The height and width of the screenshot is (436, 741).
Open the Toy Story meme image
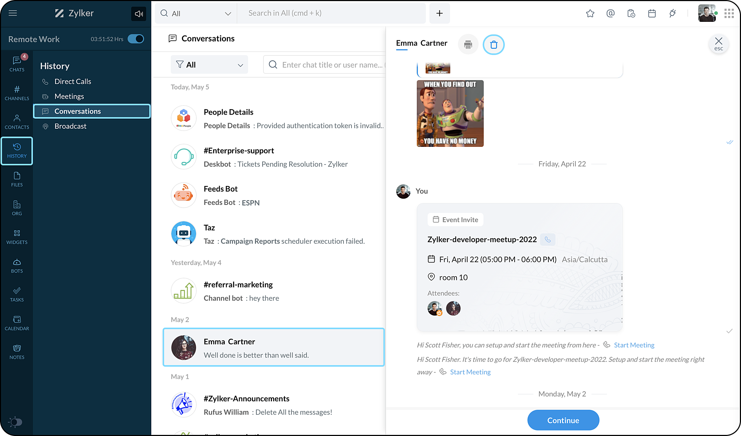[x=450, y=113]
